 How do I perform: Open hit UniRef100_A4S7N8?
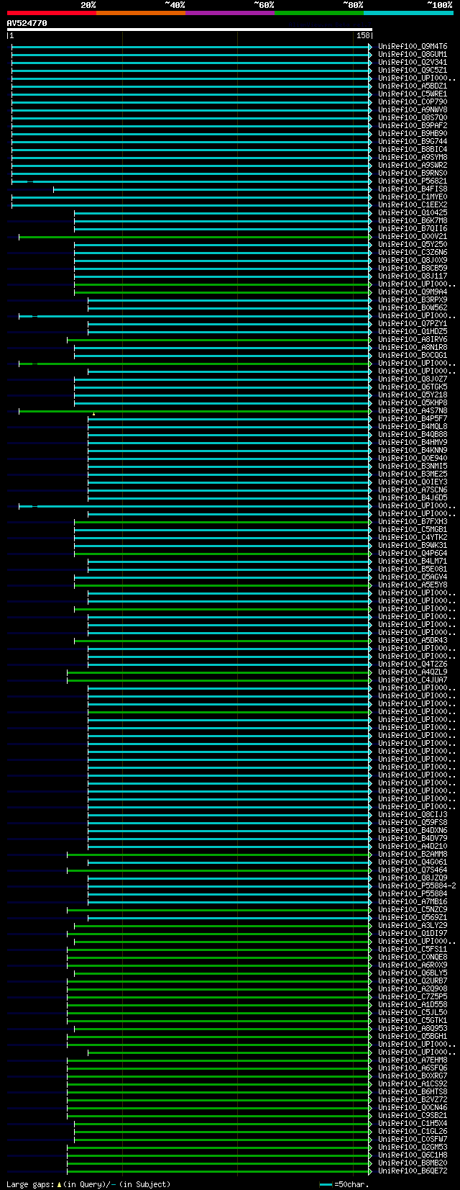(413, 410)
